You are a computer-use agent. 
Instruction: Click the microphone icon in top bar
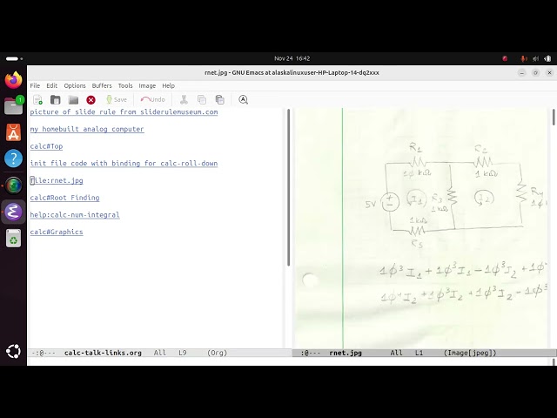(x=523, y=58)
